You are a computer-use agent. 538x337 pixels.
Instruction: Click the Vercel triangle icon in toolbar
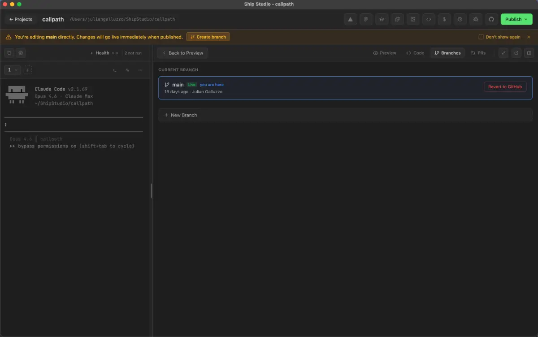[x=351, y=19]
